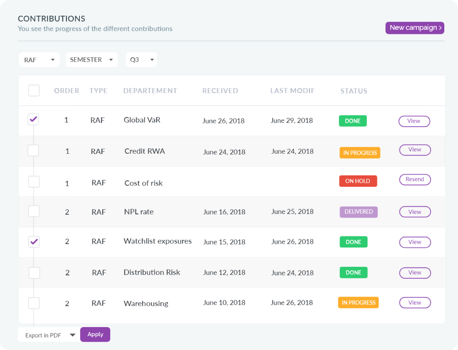Click the DONE badge for Watchlist exposures
The height and width of the screenshot is (350, 458).
(x=353, y=242)
